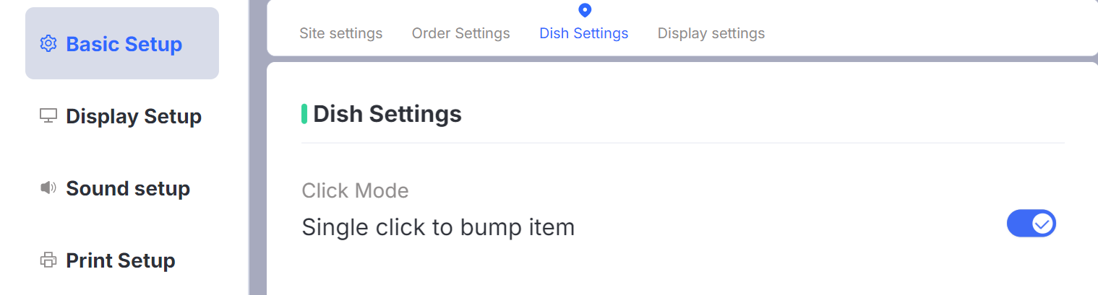The image size is (1098, 295).
Task: Click the gear icon beside Basic Setup
Action: (48, 44)
